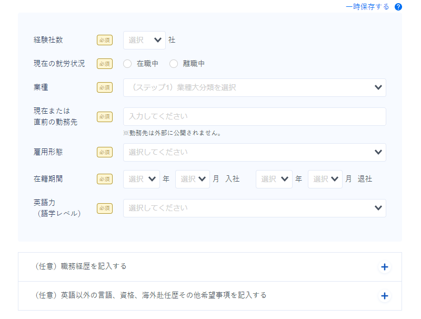Open the 退社 month dropdown

[x=325, y=179]
